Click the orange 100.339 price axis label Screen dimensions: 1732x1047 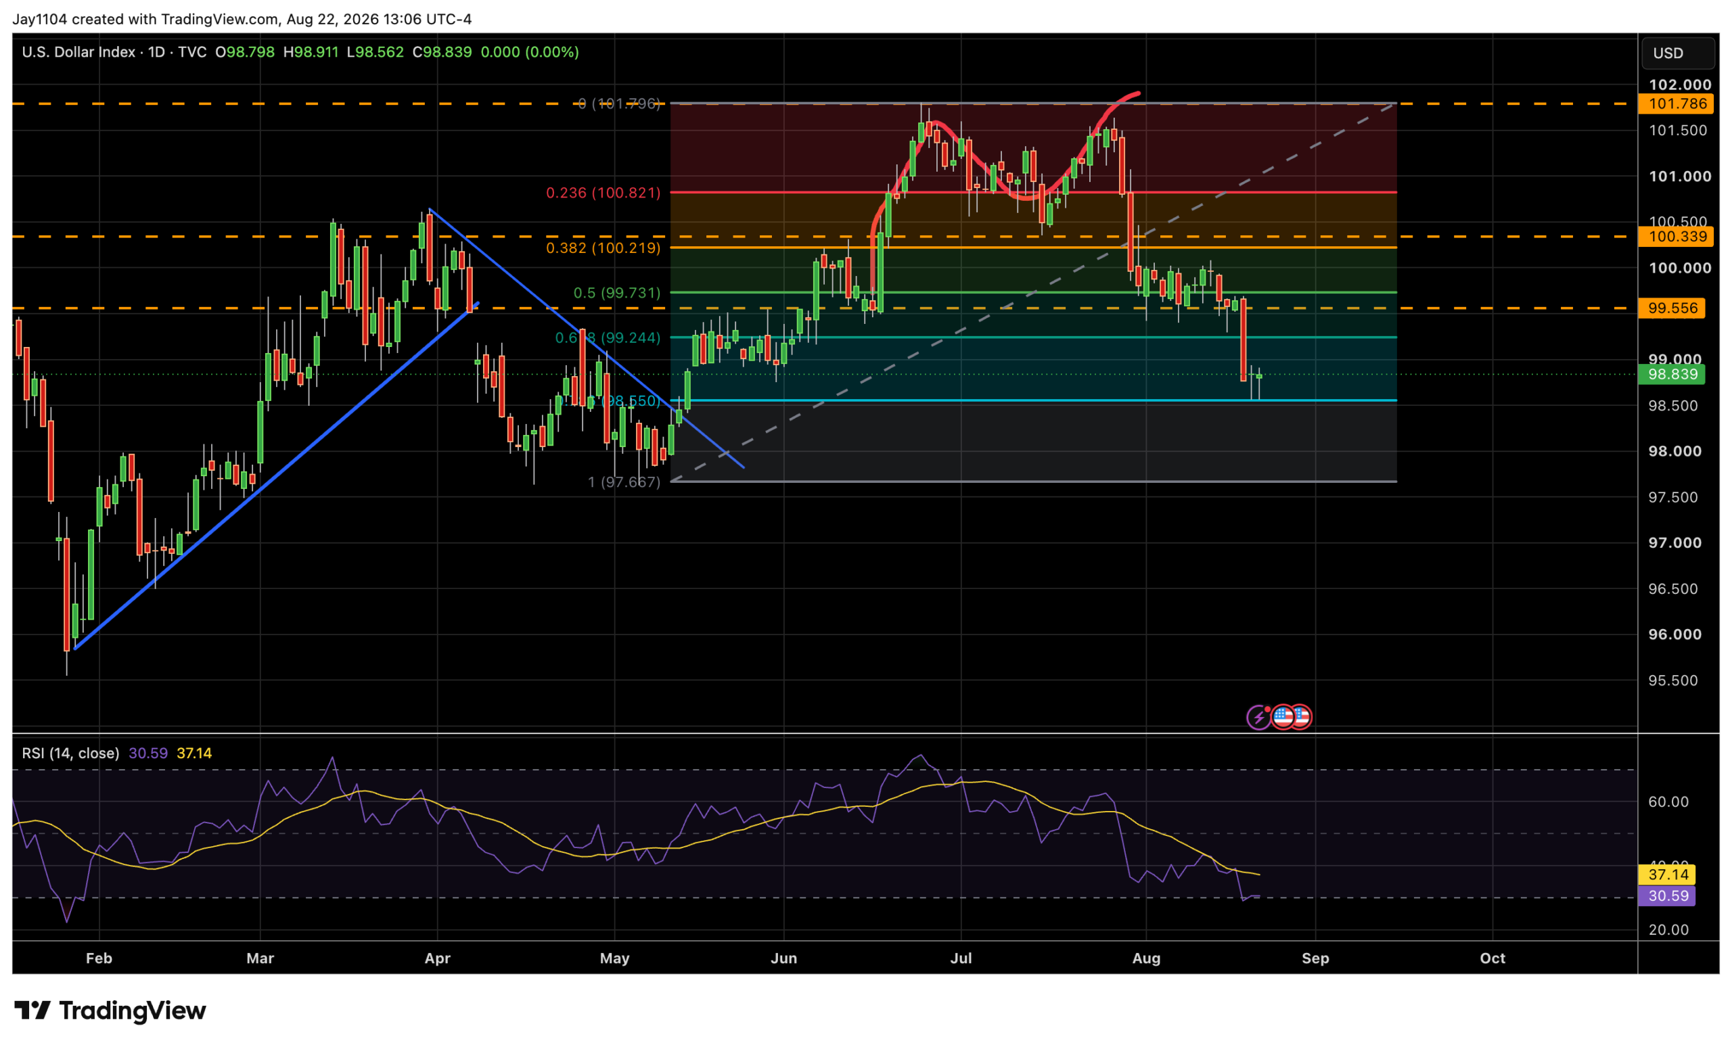point(1677,237)
